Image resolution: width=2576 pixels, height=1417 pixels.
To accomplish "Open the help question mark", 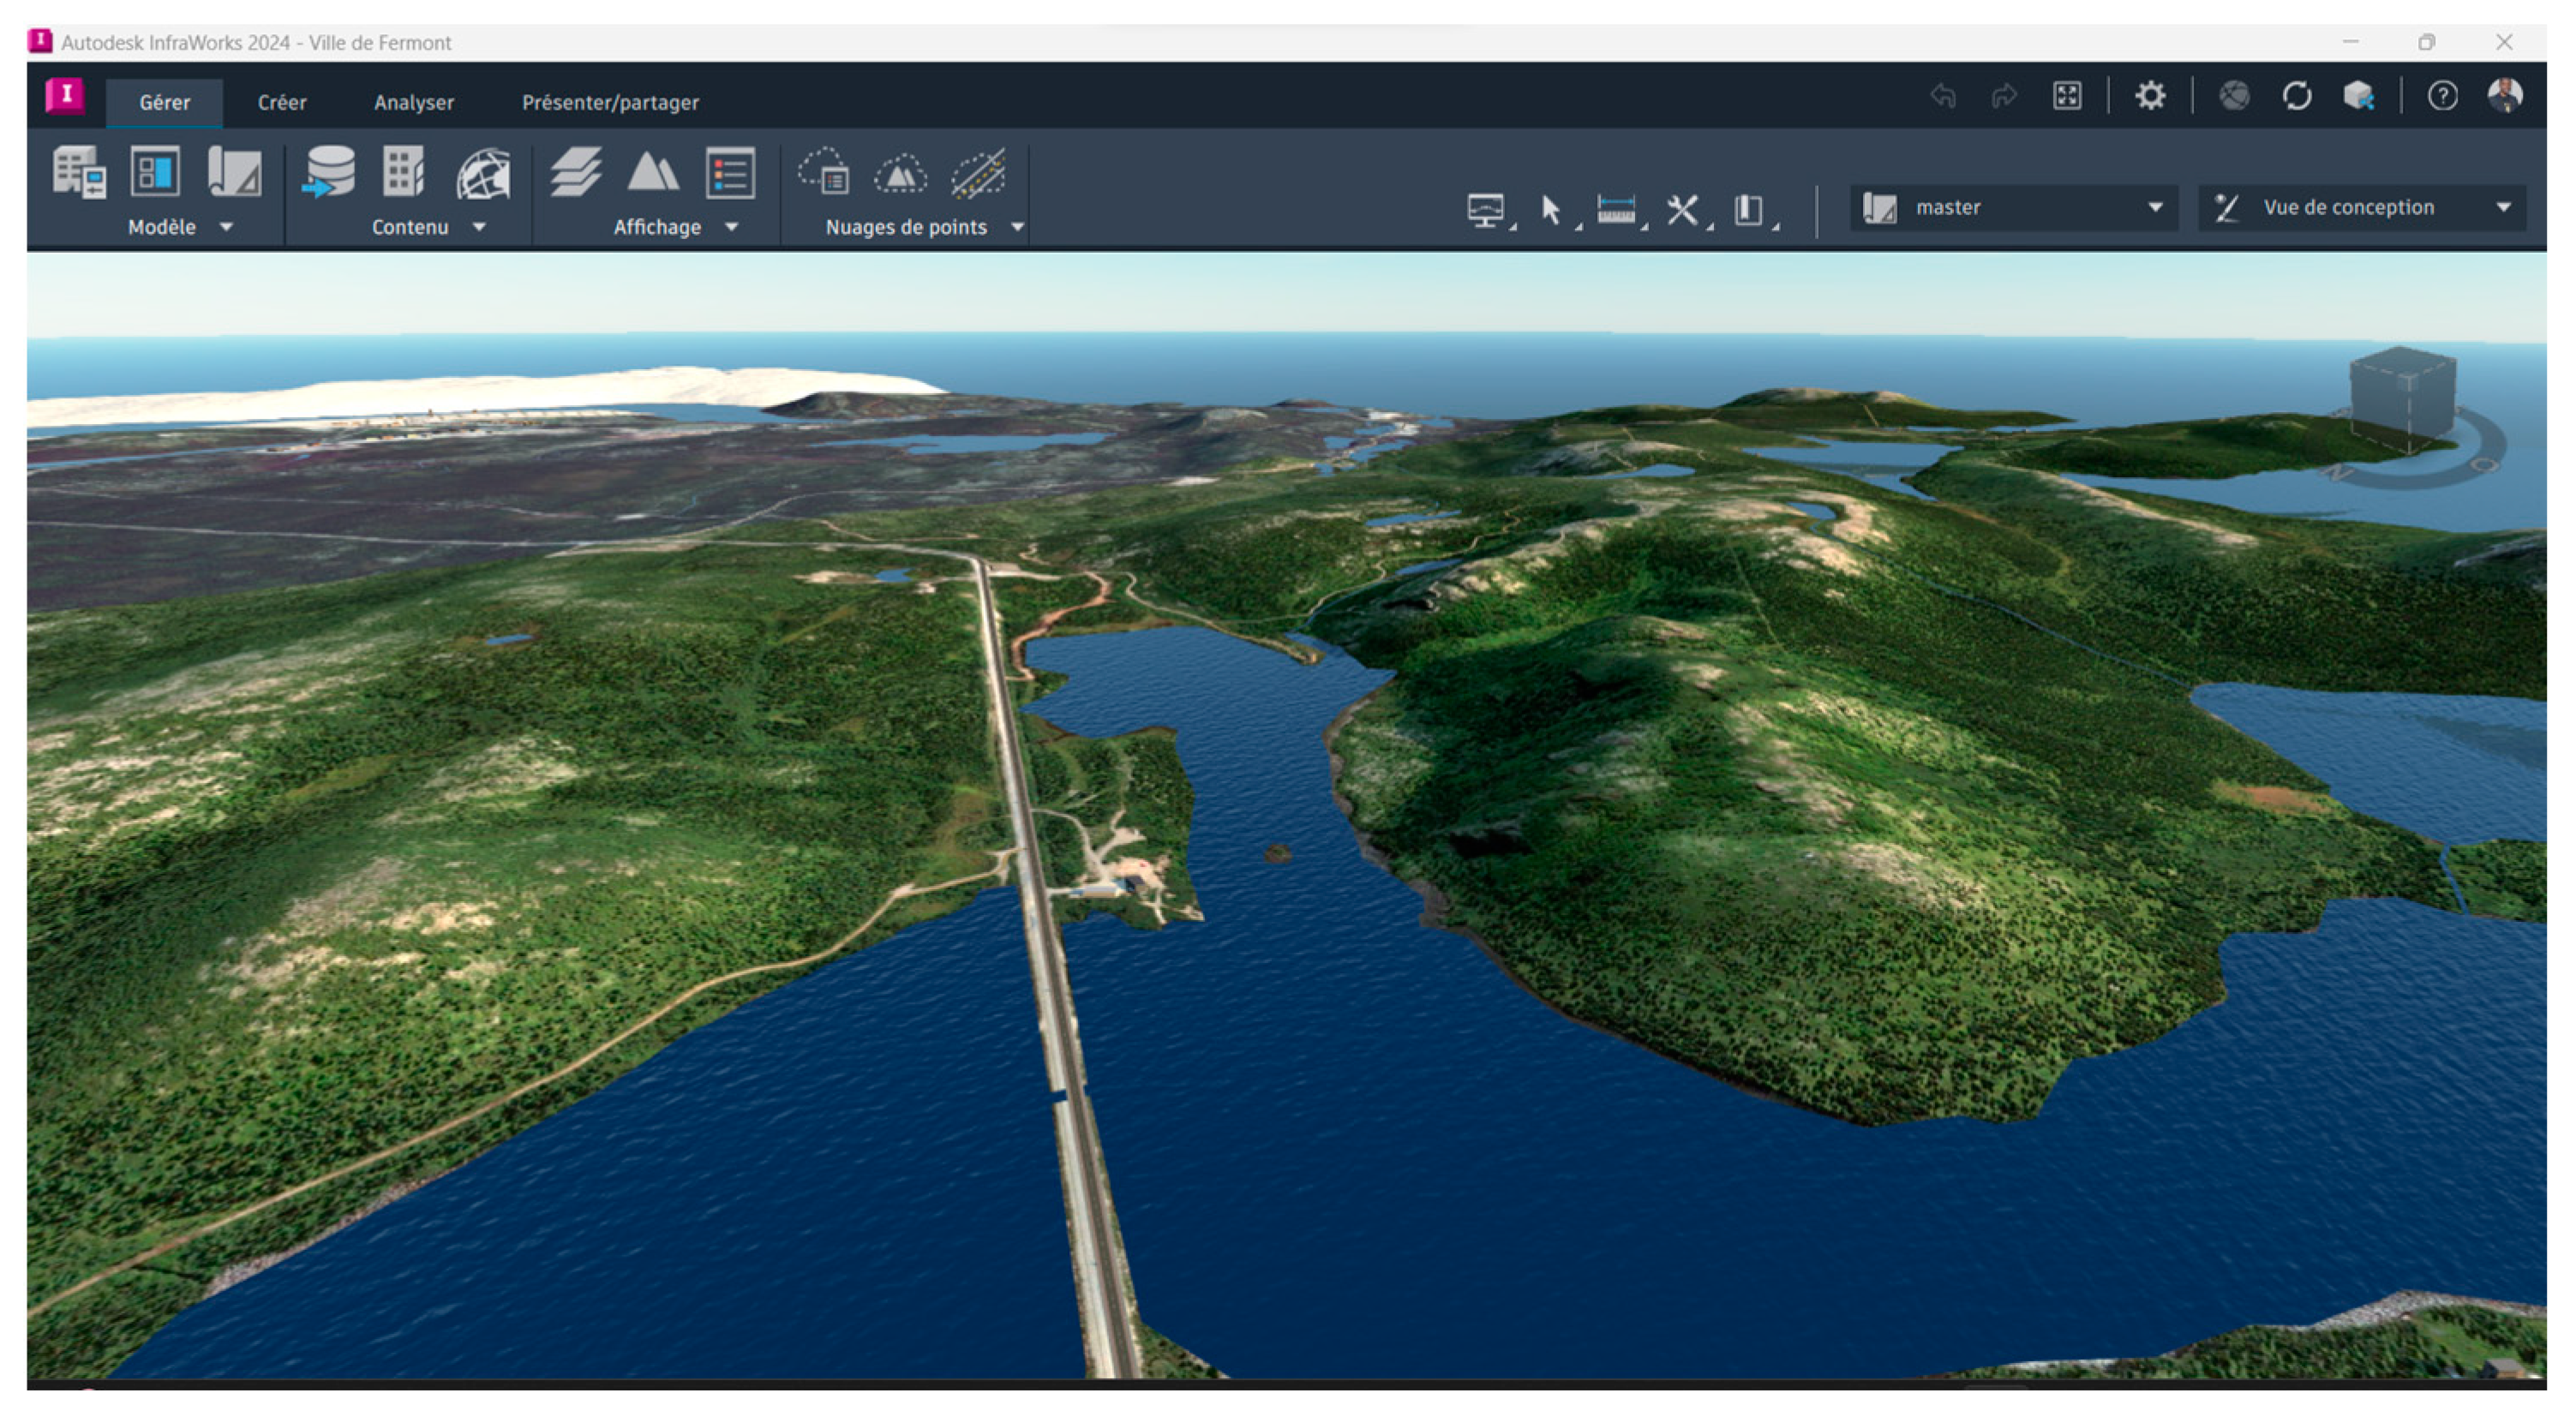I will click(2442, 96).
